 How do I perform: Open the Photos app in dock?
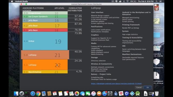tap(77, 93)
